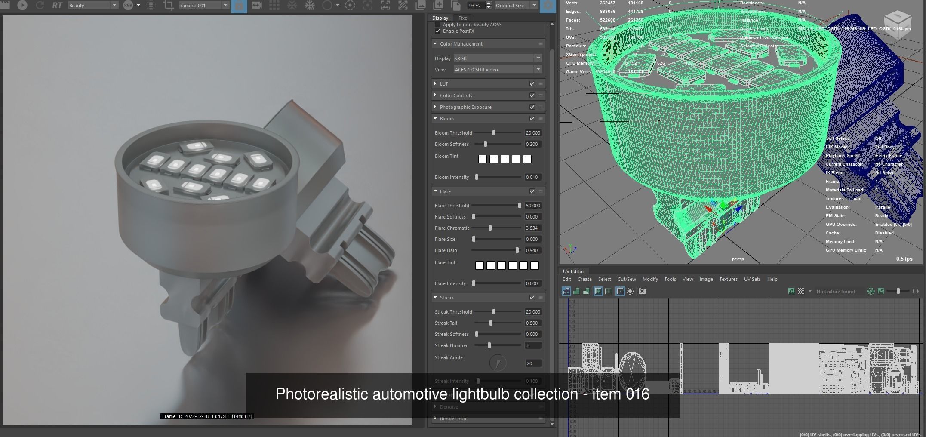Open the Cut/Sew menu in UV Editor
Image resolution: width=926 pixels, height=437 pixels.
[x=627, y=279]
